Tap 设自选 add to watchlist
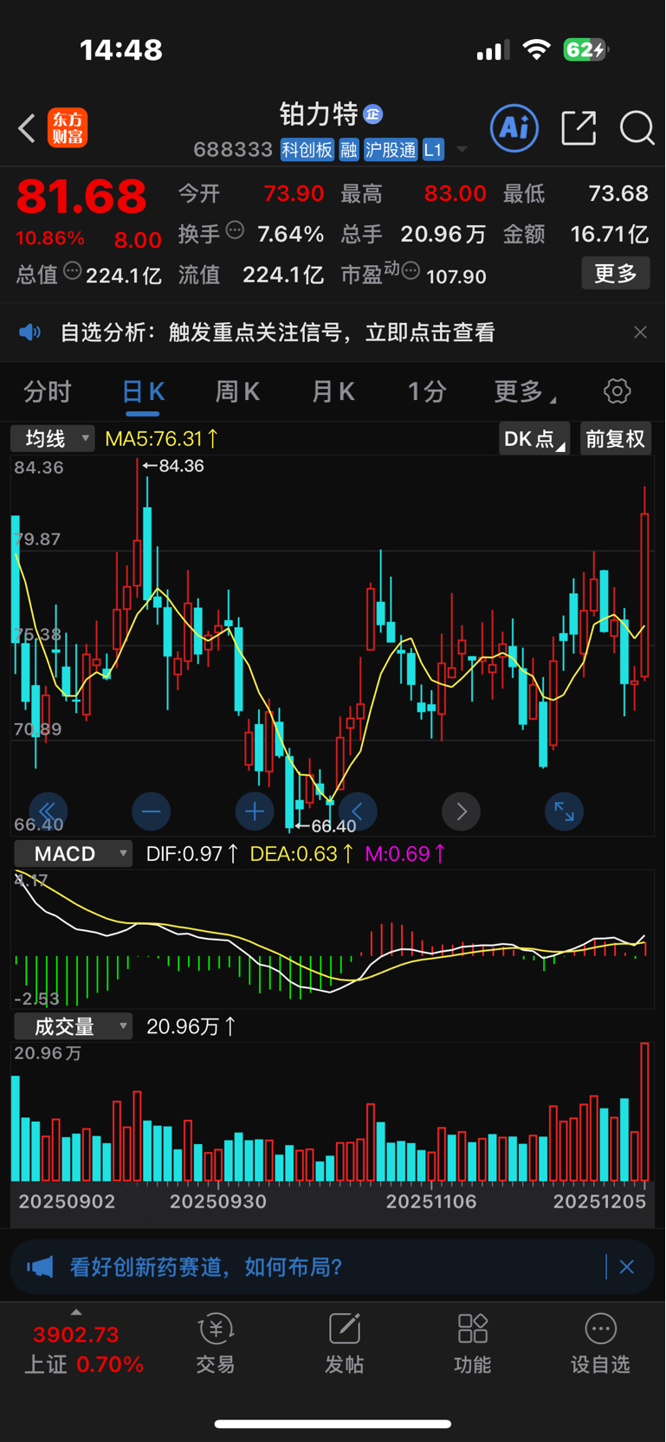Screen dimensions: 666x1442 600,1343
